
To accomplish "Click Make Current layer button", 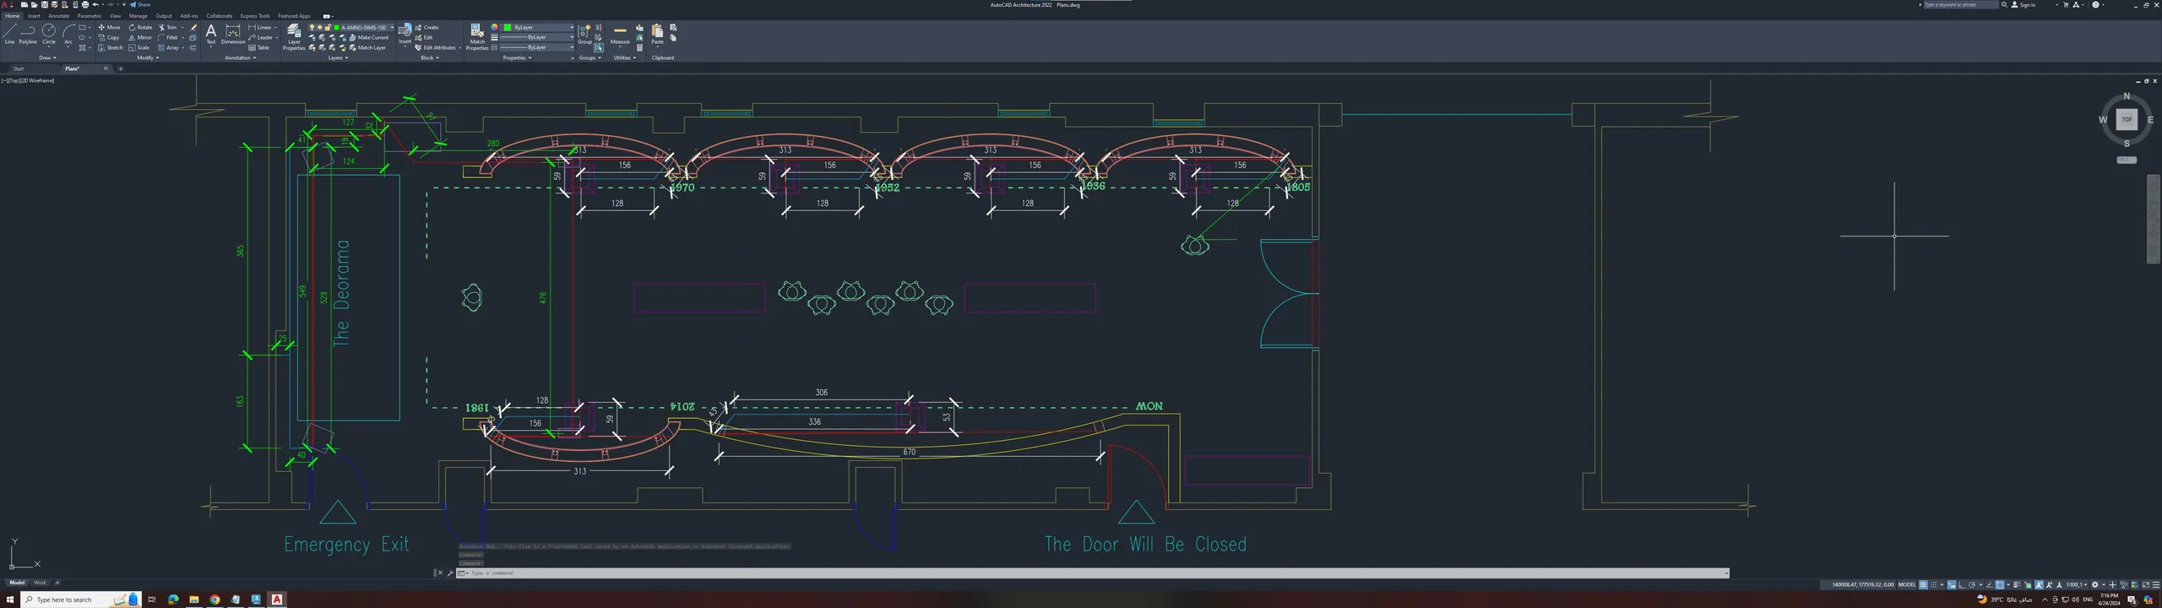I will click(x=367, y=37).
